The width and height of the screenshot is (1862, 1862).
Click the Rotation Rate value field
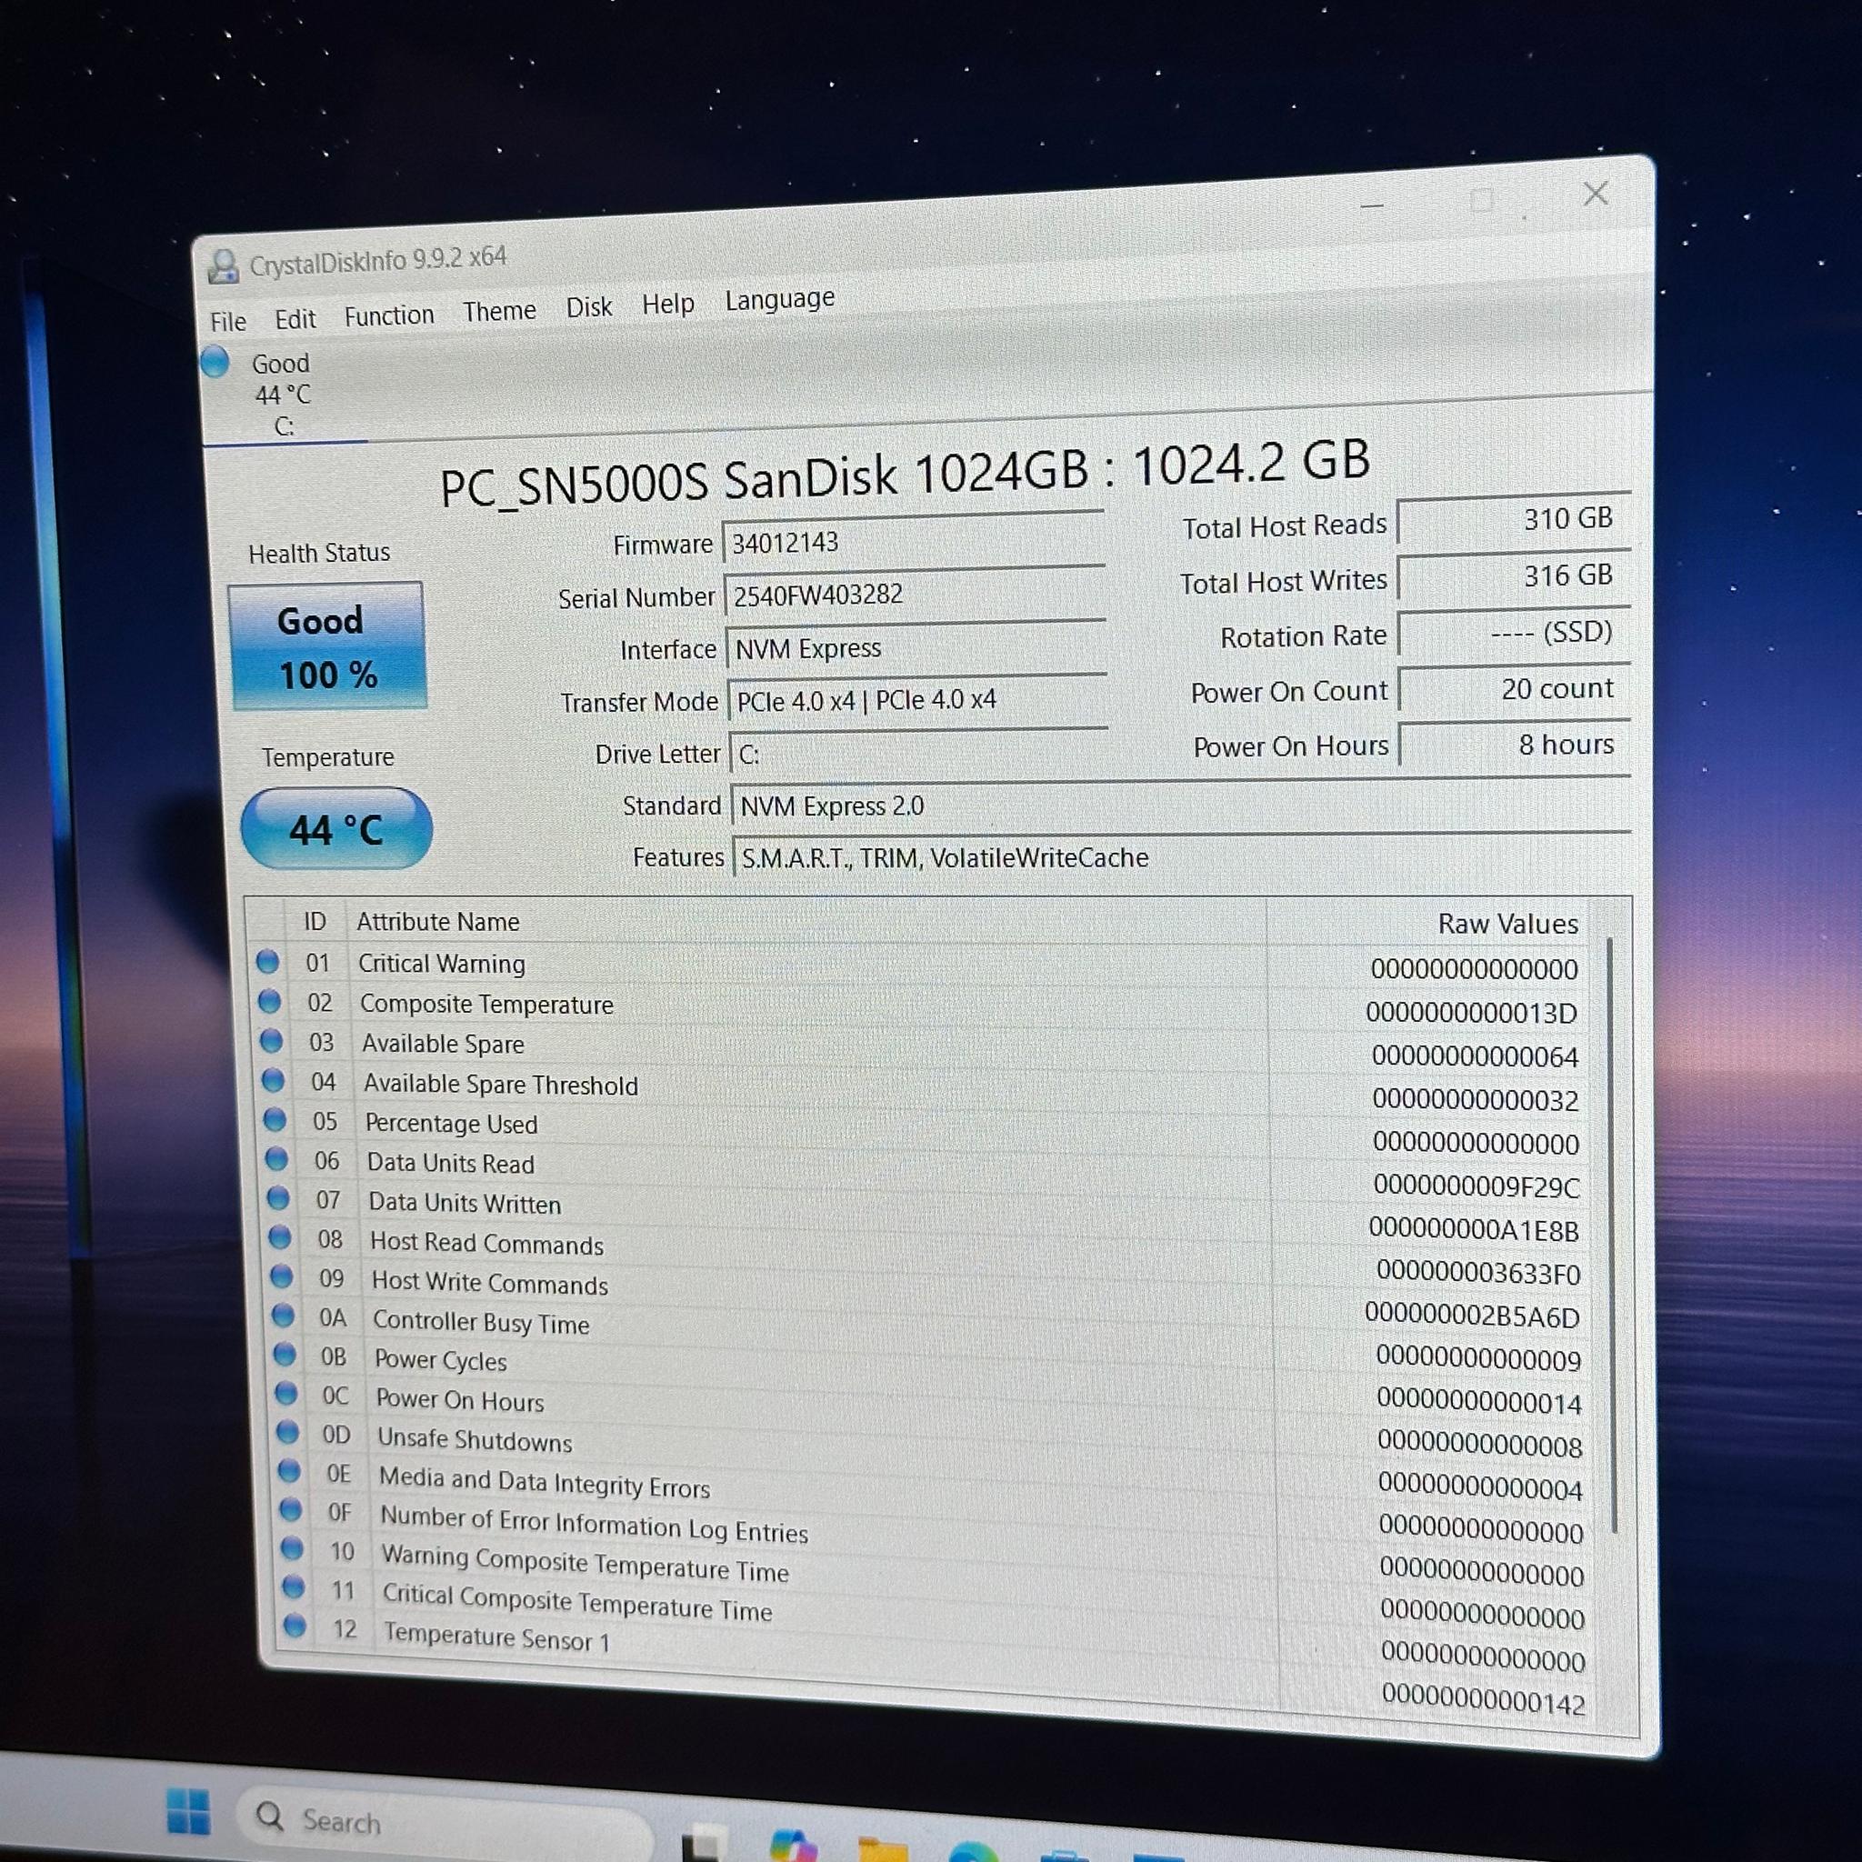(1515, 632)
